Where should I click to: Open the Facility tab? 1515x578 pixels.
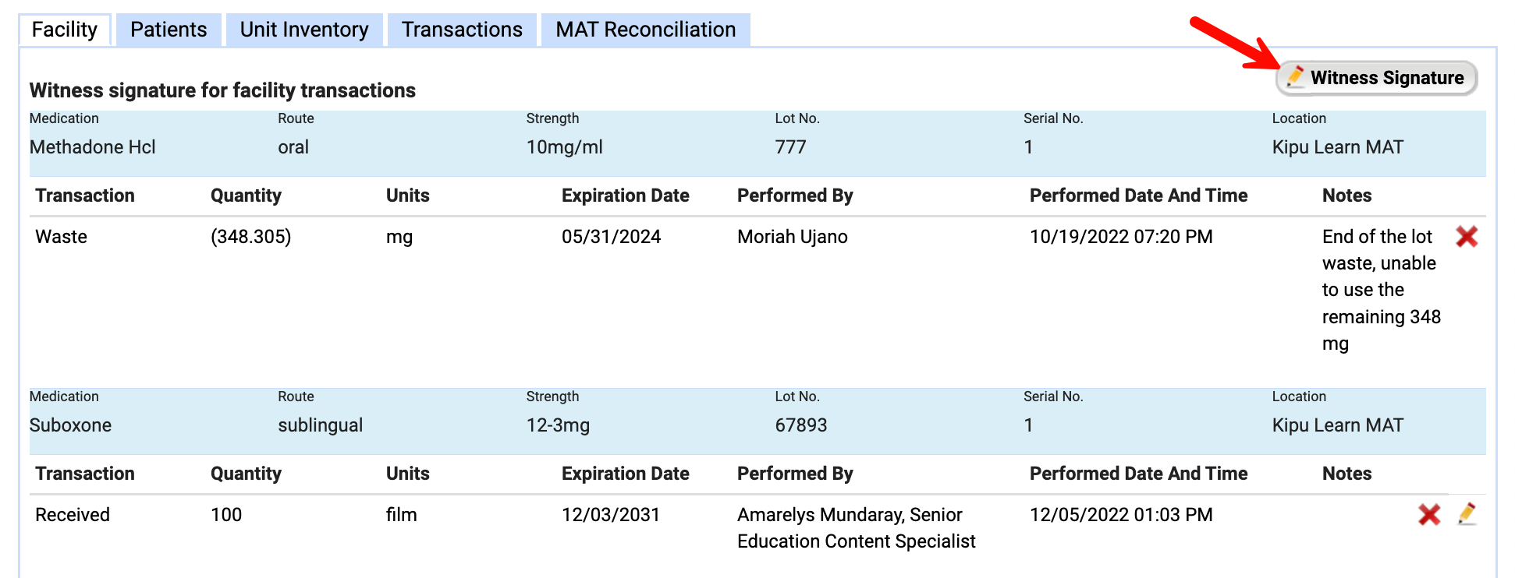(65, 30)
